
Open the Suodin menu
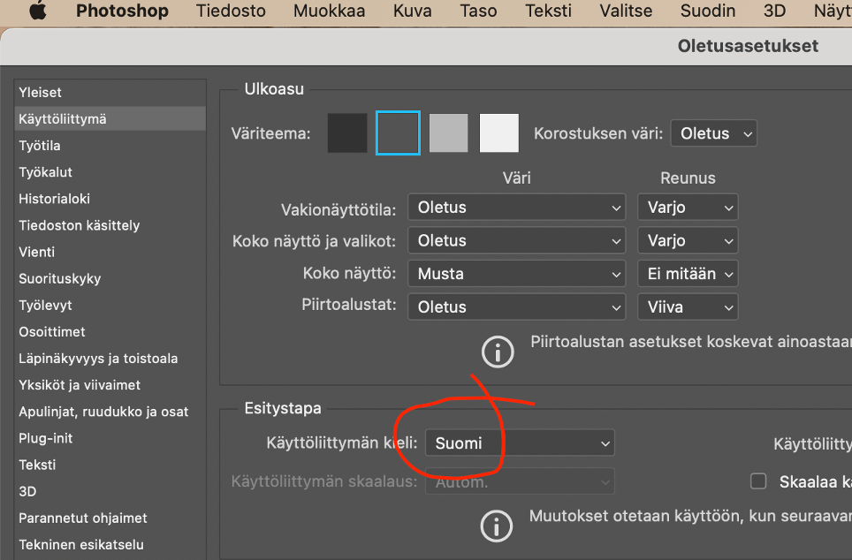click(707, 11)
